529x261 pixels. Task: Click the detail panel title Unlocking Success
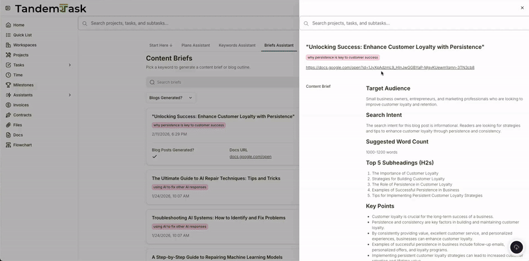click(x=395, y=47)
